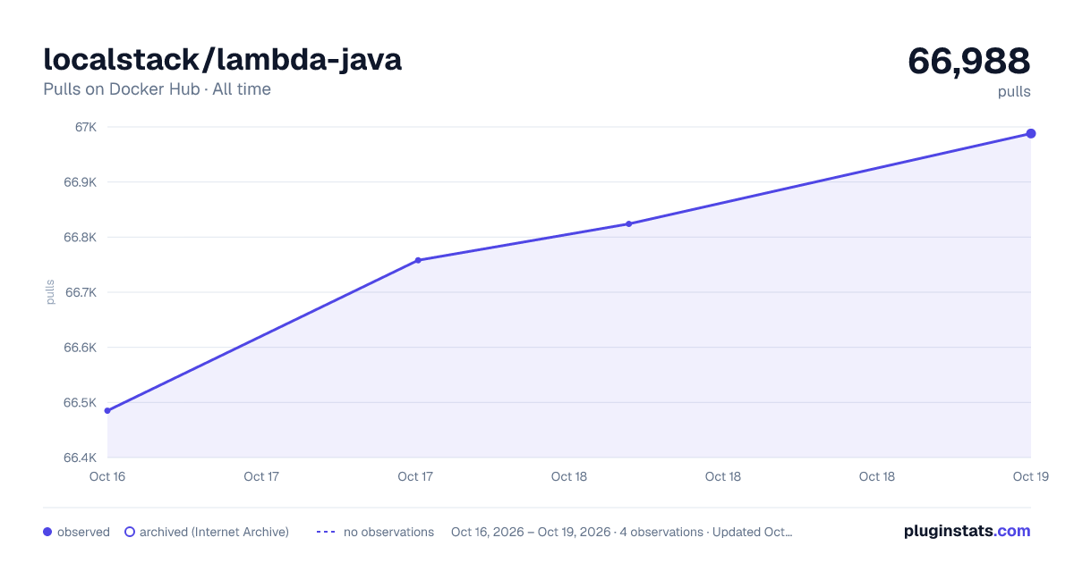Screen dimensions: 1074x563
Task: Click the 66.7K y-axis label
Action: pos(81,292)
